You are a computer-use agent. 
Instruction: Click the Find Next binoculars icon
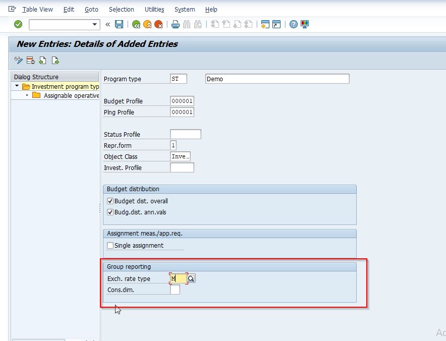click(x=198, y=24)
